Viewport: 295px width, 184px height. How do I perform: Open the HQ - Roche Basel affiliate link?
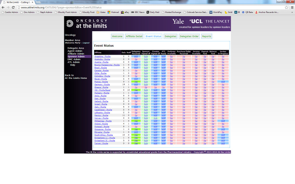pos(102,90)
